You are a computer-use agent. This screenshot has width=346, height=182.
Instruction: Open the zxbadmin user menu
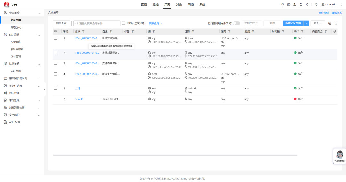pos(329,4)
